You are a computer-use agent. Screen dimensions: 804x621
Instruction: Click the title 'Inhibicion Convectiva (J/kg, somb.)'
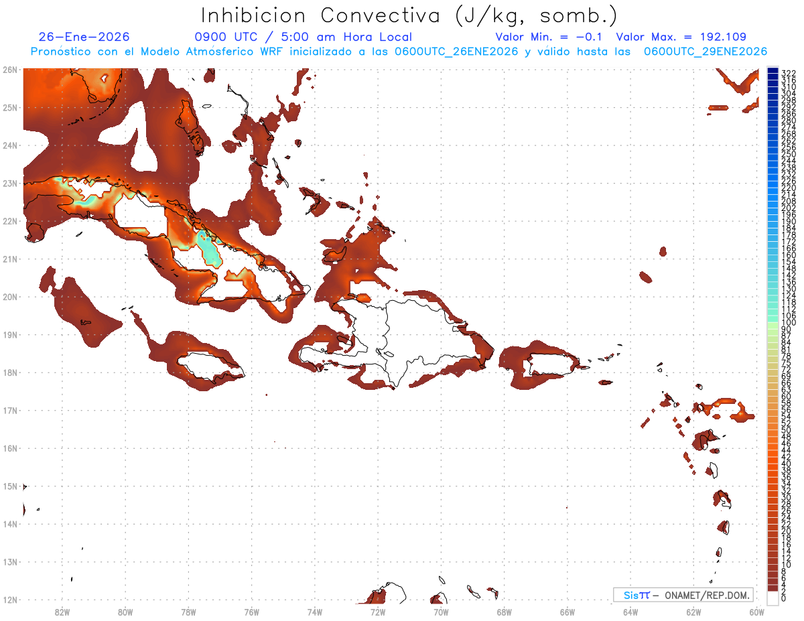pyautogui.click(x=409, y=16)
